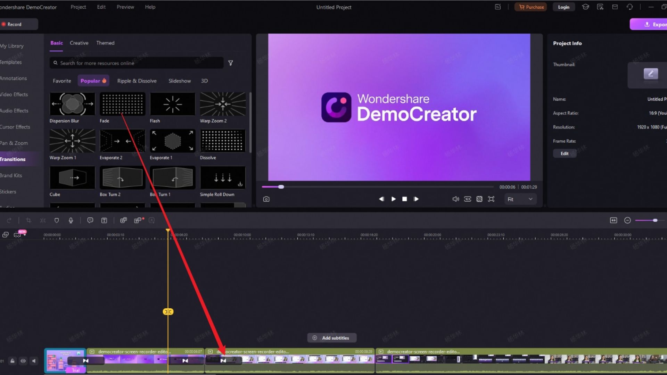Viewport: 667px width, 375px height.
Task: Click the fit timeline to window icon
Action: [614, 220]
